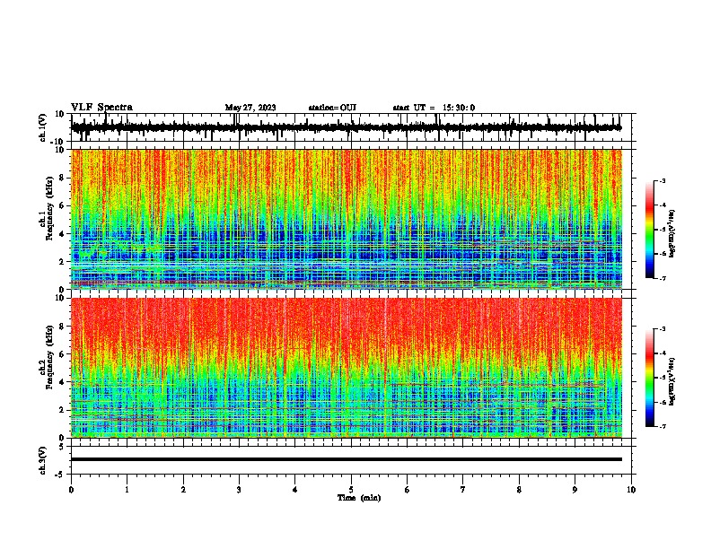
Task: Click the 8 kHz tick on ch.1 frequency axis
Action: (x=62, y=178)
